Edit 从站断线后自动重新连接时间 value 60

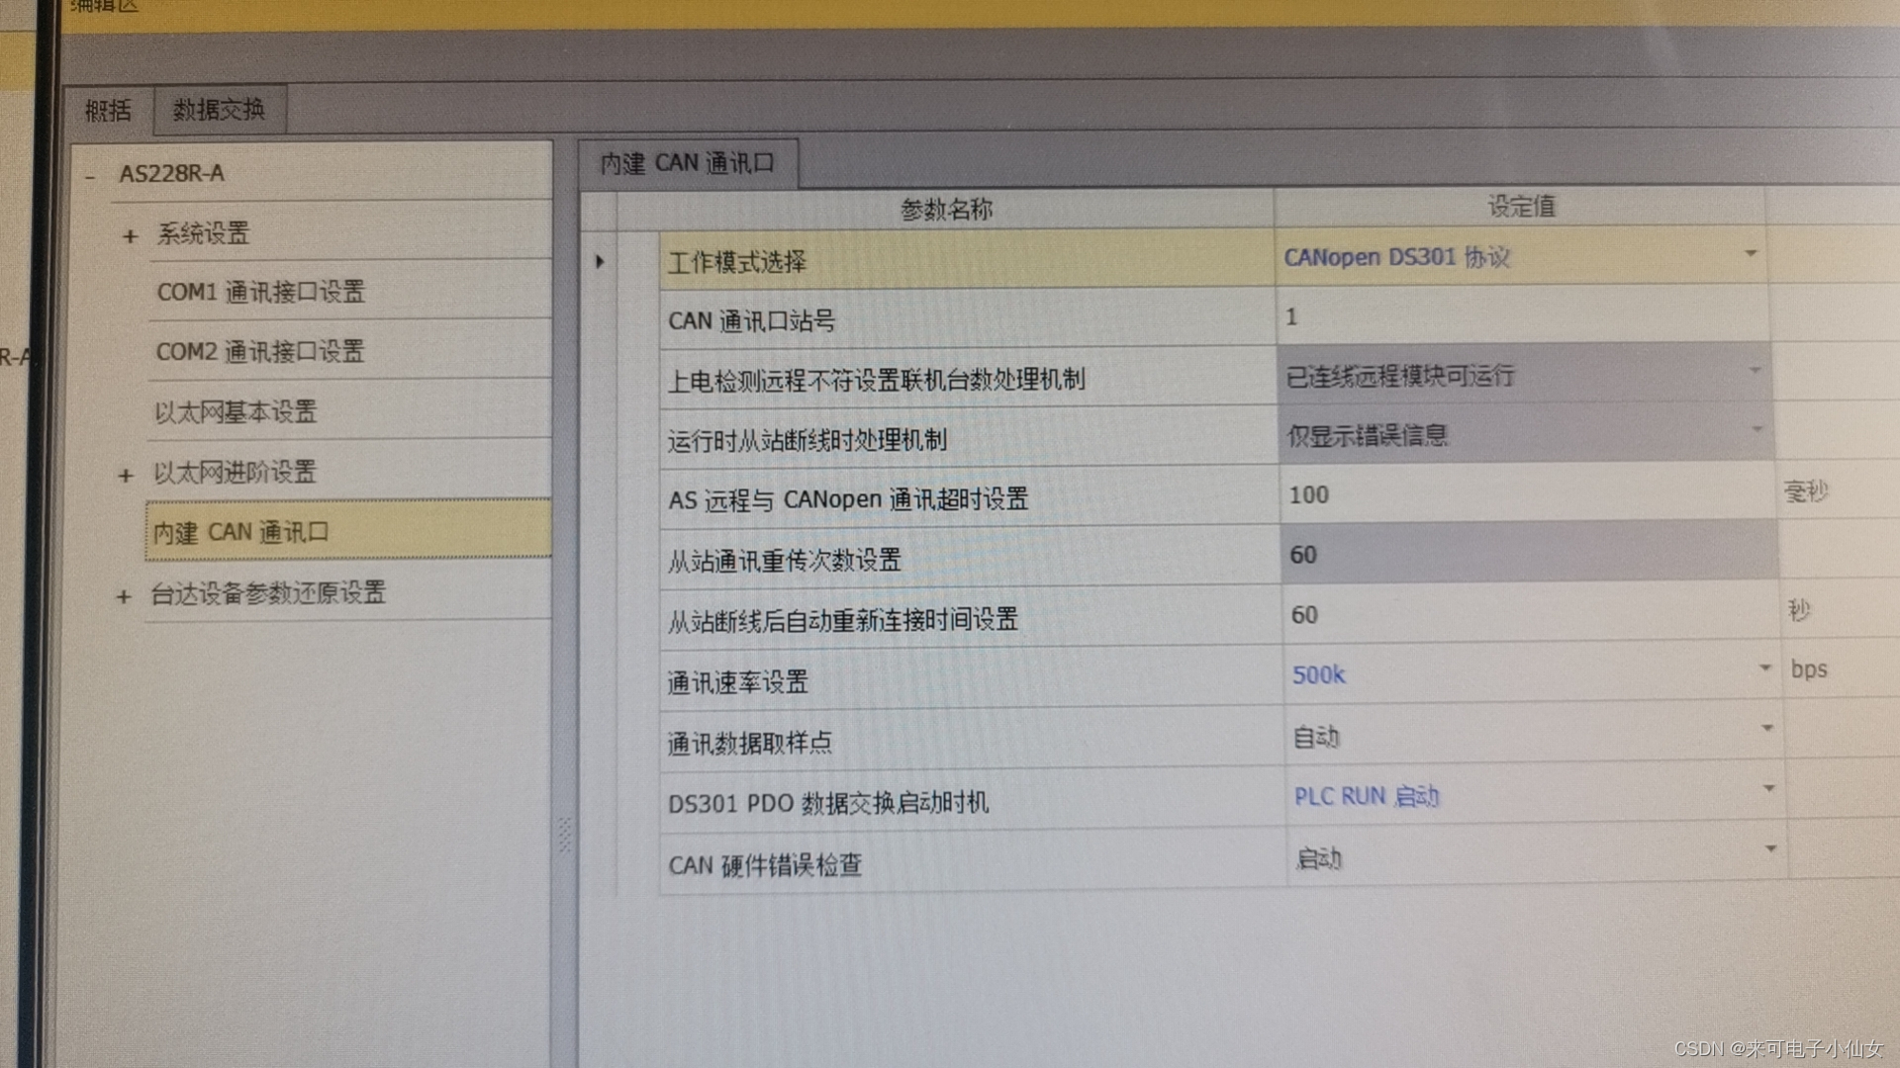point(1530,614)
